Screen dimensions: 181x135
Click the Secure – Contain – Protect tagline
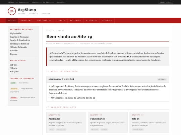(34, 14)
